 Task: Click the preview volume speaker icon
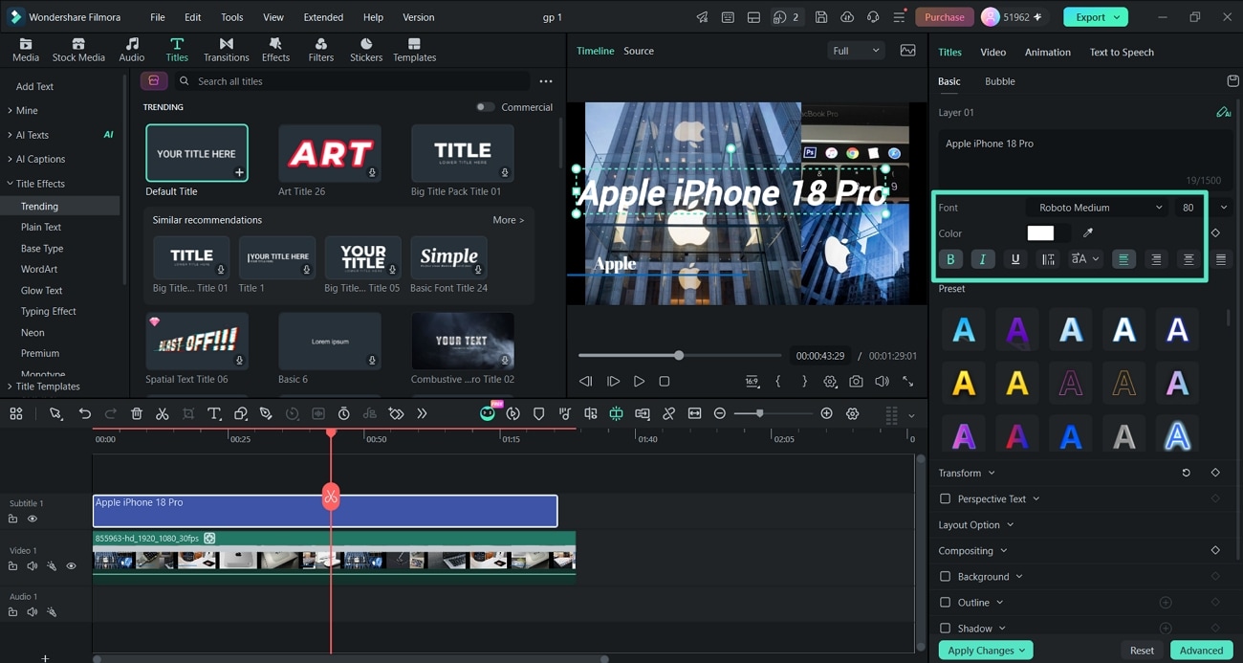pos(882,381)
